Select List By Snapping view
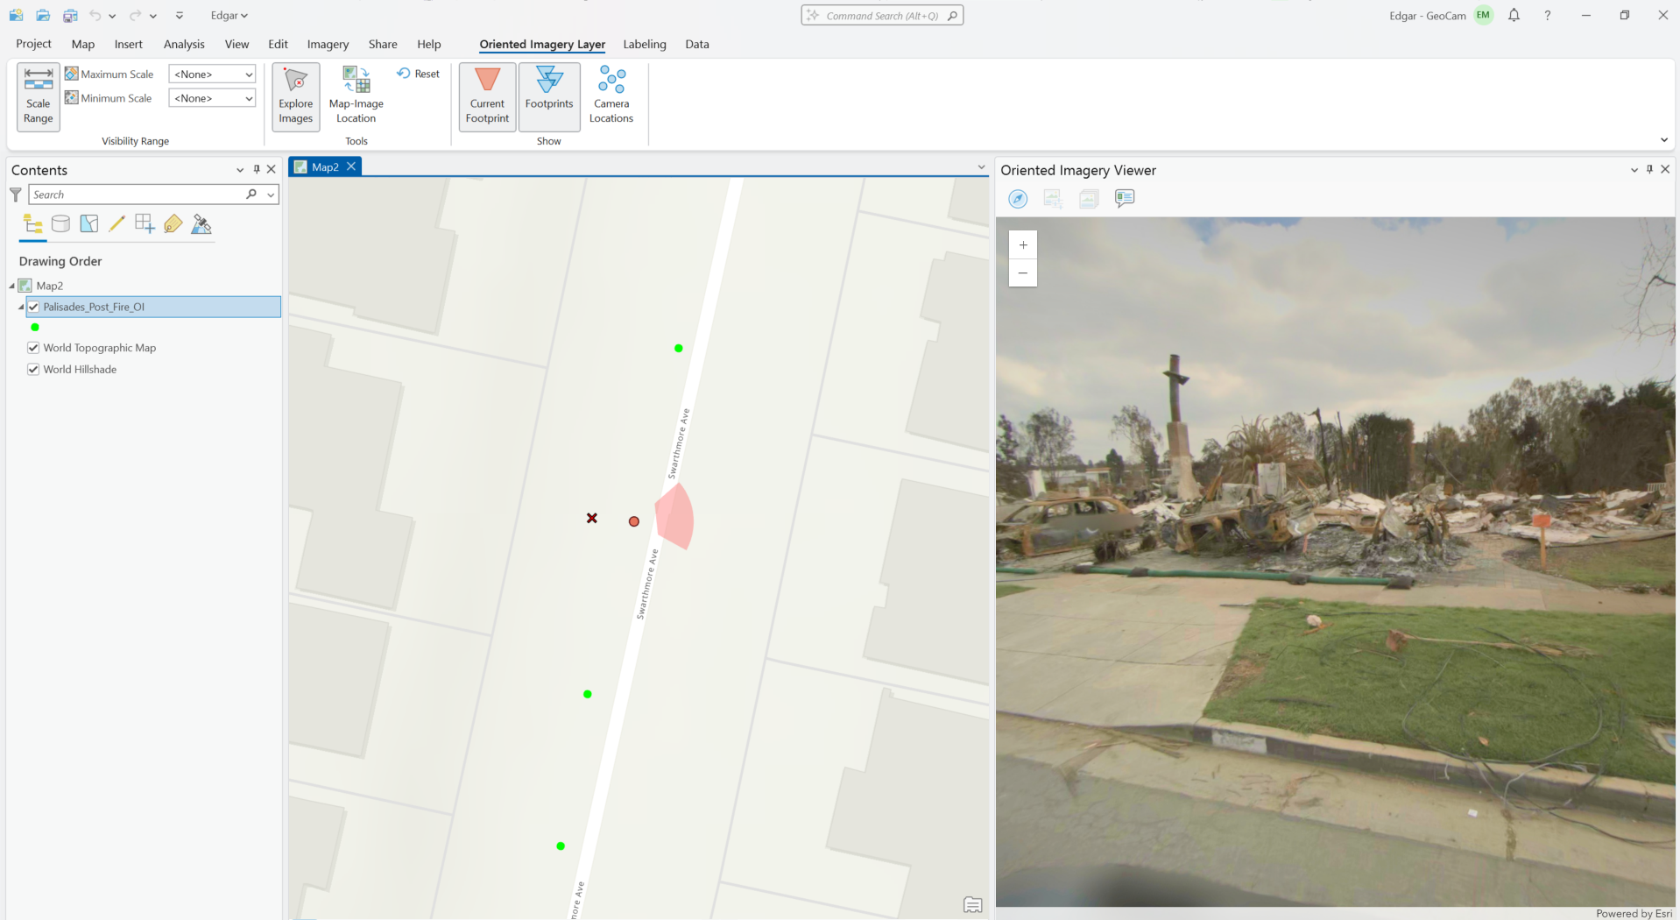Image resolution: width=1680 pixels, height=920 pixels. click(145, 224)
